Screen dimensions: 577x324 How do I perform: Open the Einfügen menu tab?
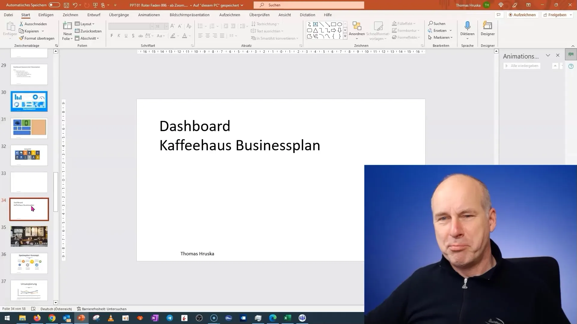46,15
